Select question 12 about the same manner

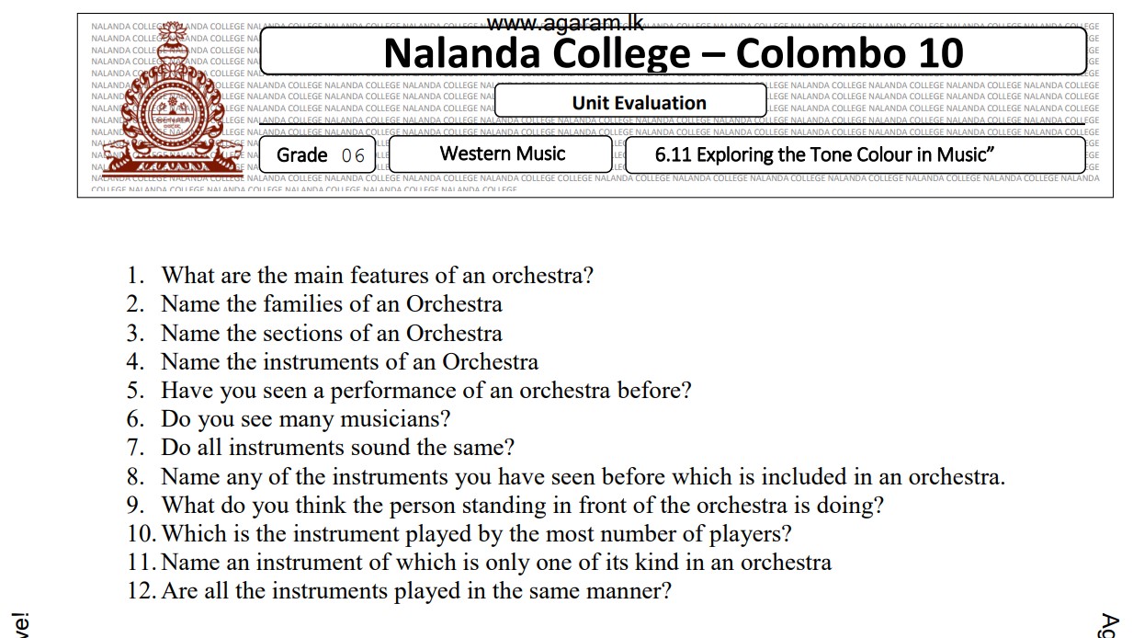415,590
